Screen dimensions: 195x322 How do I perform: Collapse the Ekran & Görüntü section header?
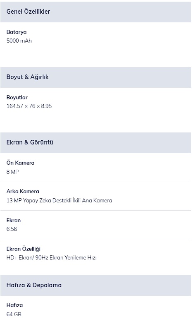point(96,142)
